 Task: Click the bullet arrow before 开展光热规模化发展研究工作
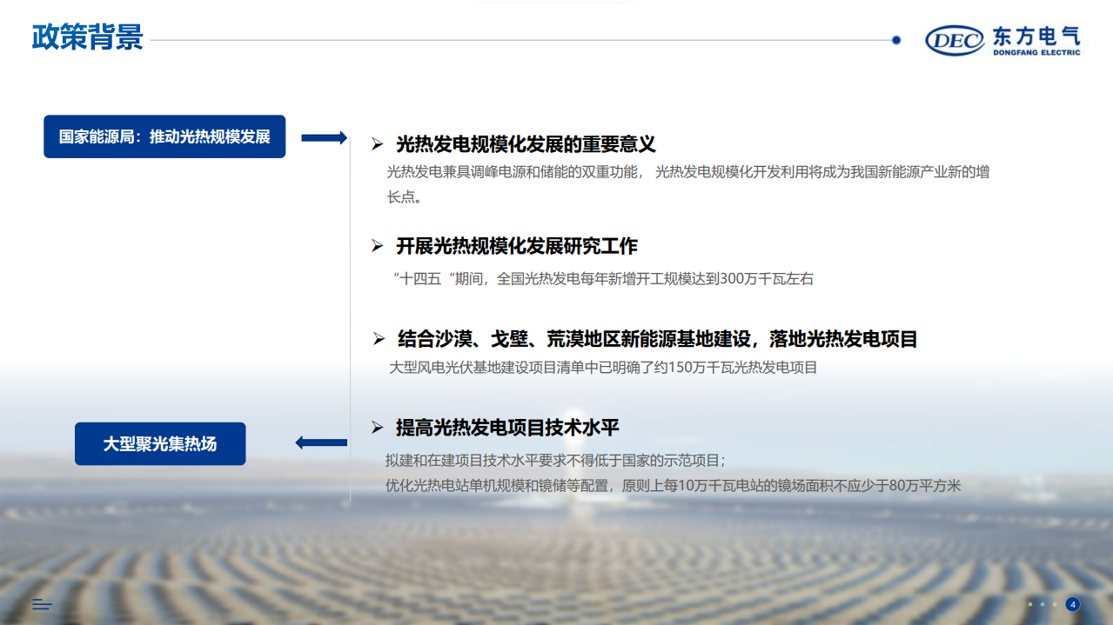pyautogui.click(x=378, y=247)
